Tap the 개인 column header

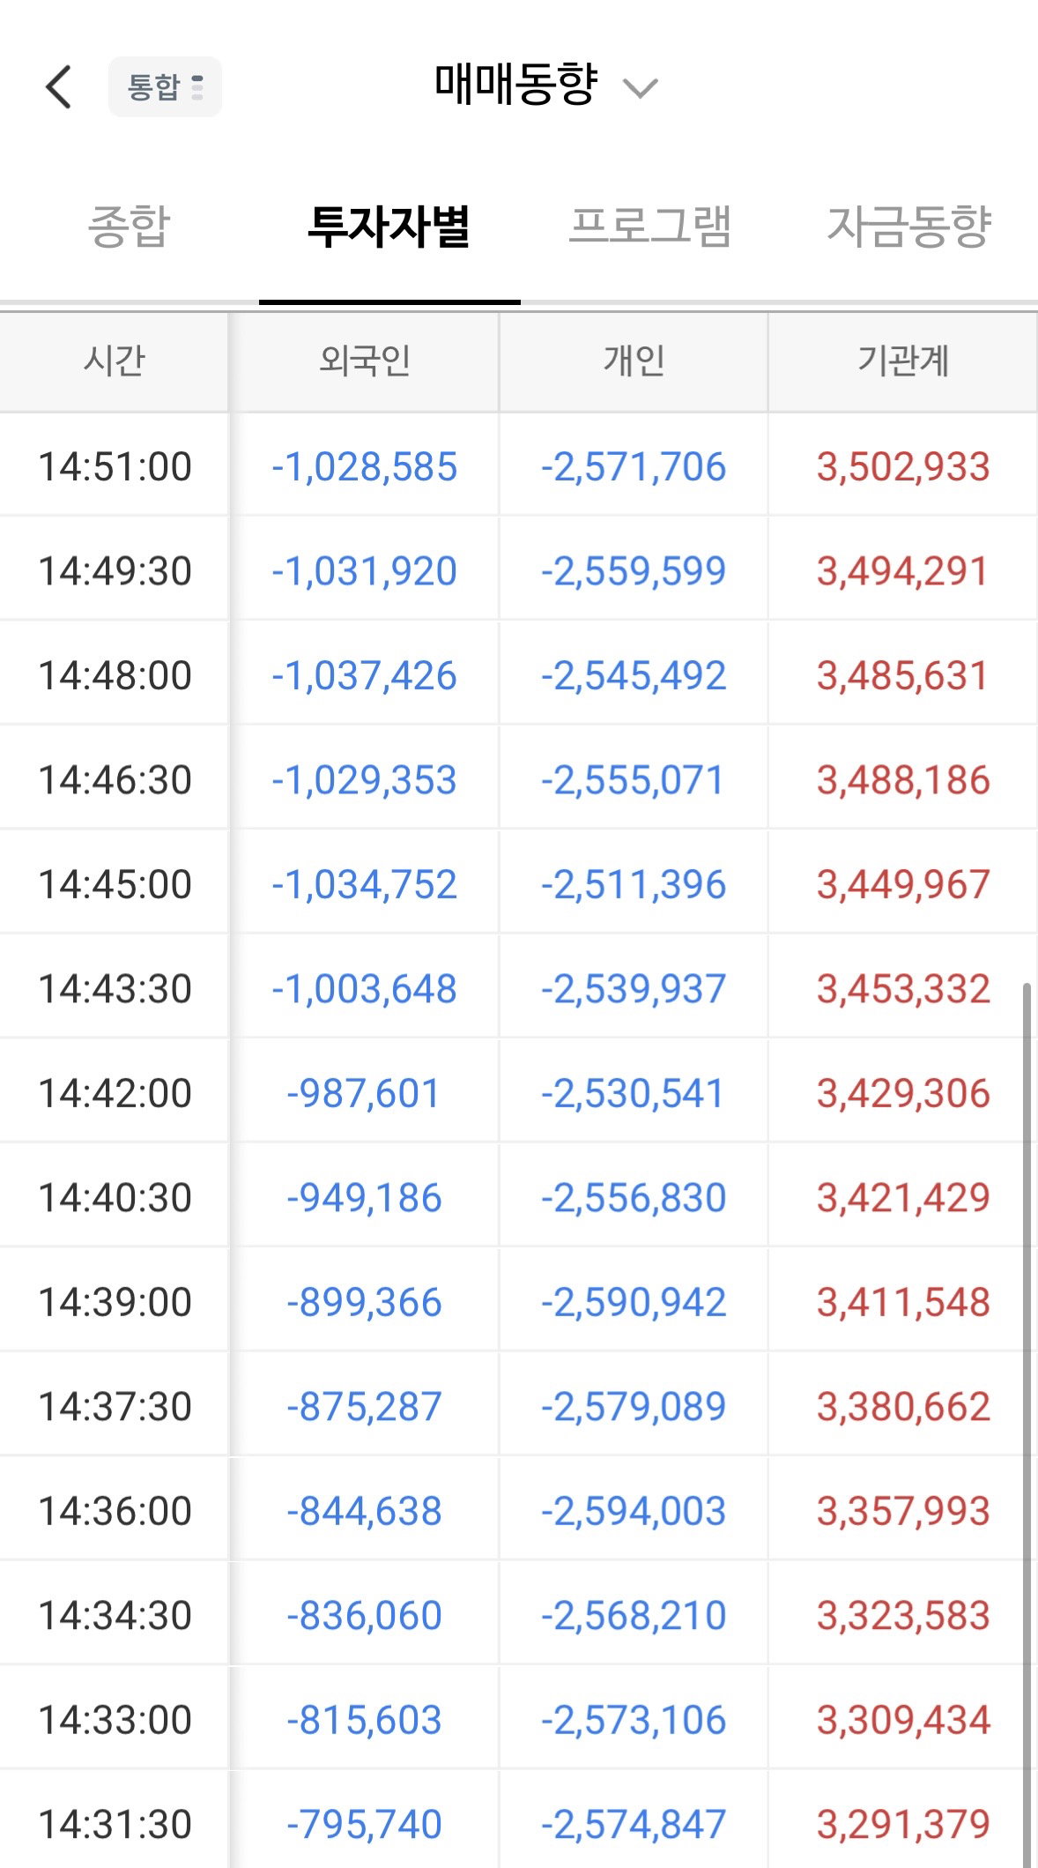pos(634,361)
